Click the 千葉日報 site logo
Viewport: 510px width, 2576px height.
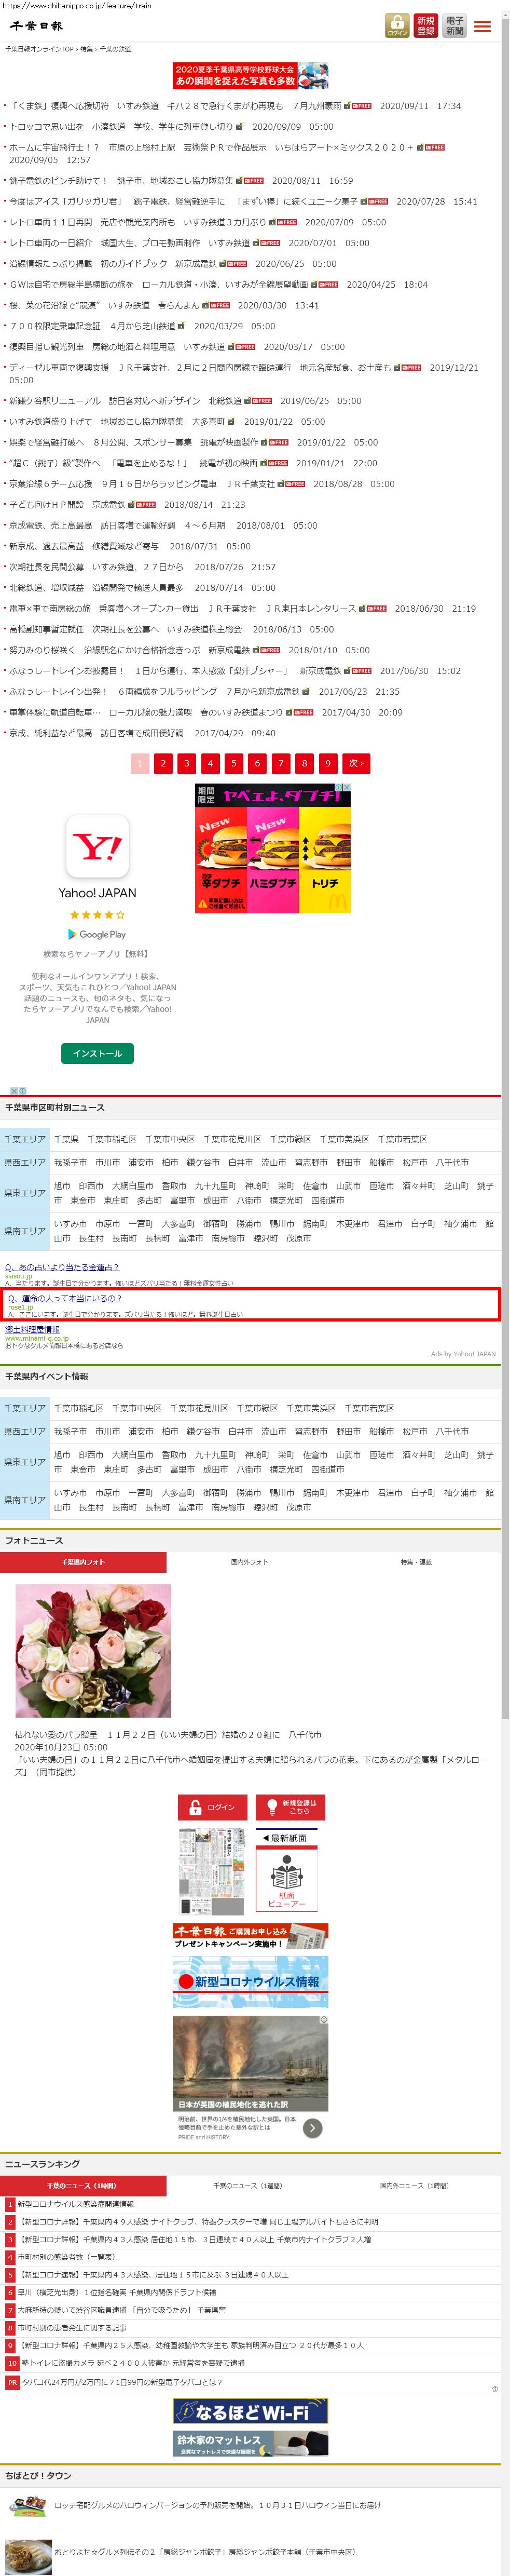point(37,26)
